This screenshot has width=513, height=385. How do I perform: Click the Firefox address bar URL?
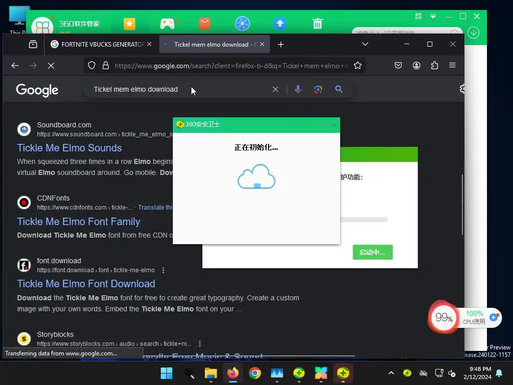(231, 66)
